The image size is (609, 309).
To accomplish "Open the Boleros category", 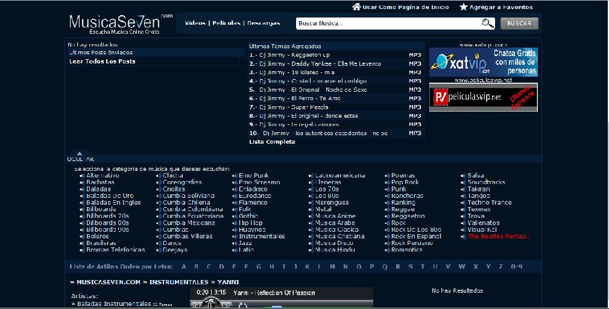I will pyautogui.click(x=98, y=236).
